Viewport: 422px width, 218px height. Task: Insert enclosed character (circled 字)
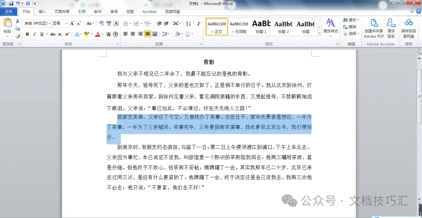115,34
